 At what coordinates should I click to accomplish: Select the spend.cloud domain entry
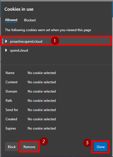pos(56,50)
